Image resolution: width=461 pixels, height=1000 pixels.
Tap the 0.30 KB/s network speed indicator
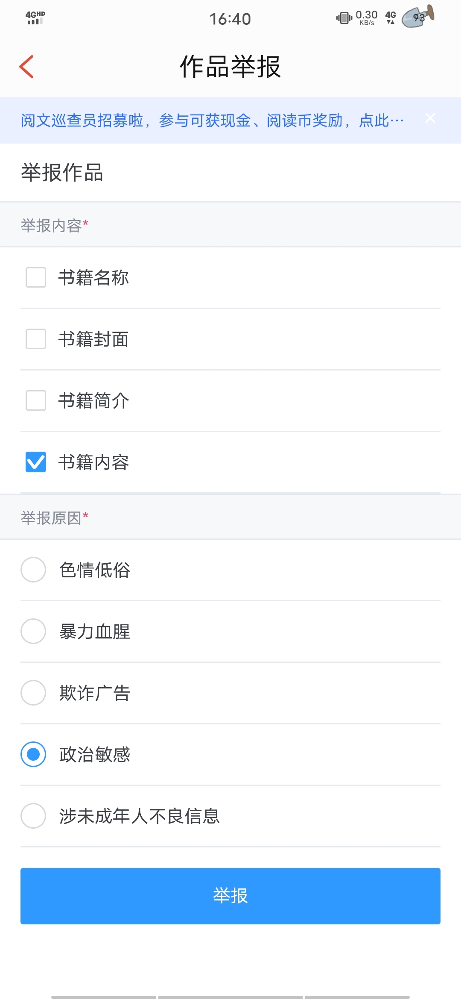[367, 18]
